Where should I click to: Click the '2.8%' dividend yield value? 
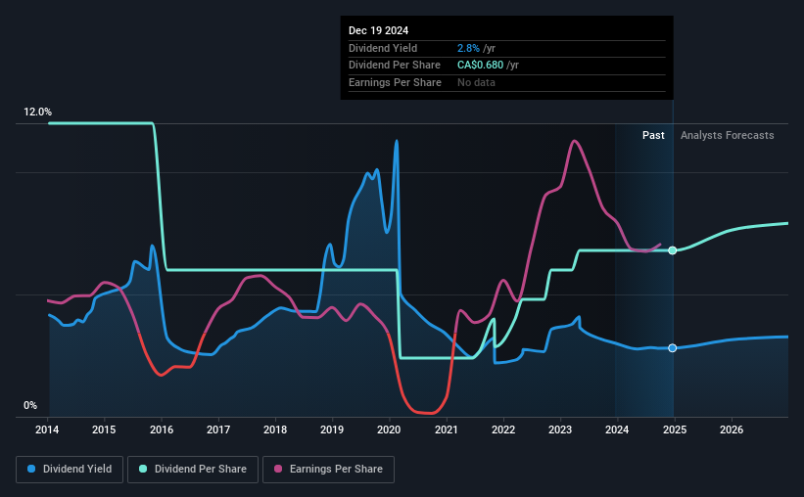tap(468, 48)
